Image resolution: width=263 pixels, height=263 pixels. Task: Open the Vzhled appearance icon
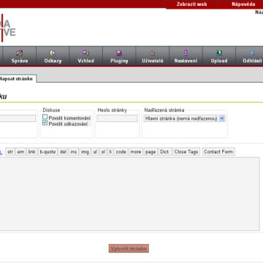[85, 53]
